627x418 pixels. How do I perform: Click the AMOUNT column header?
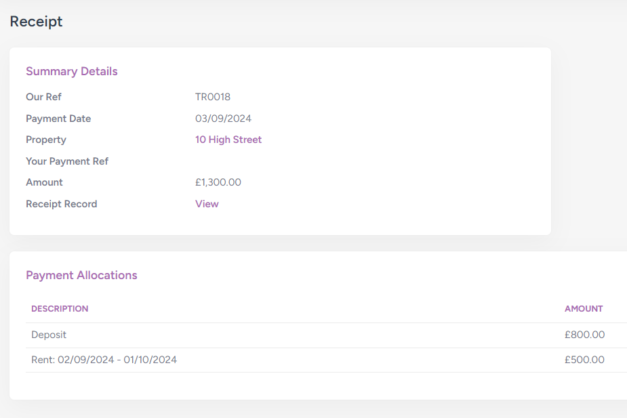pyautogui.click(x=583, y=308)
